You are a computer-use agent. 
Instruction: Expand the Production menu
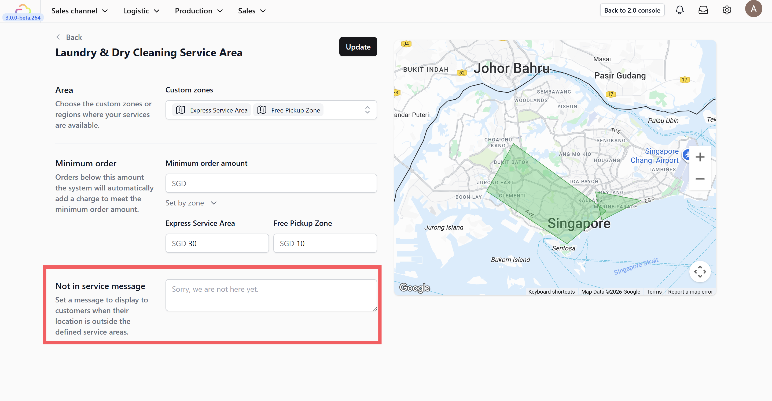click(199, 11)
